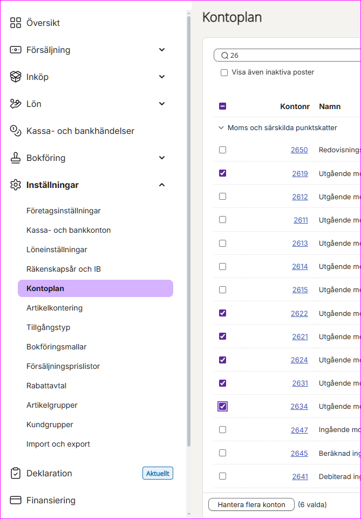Check the box for account 2645

[x=222, y=453]
